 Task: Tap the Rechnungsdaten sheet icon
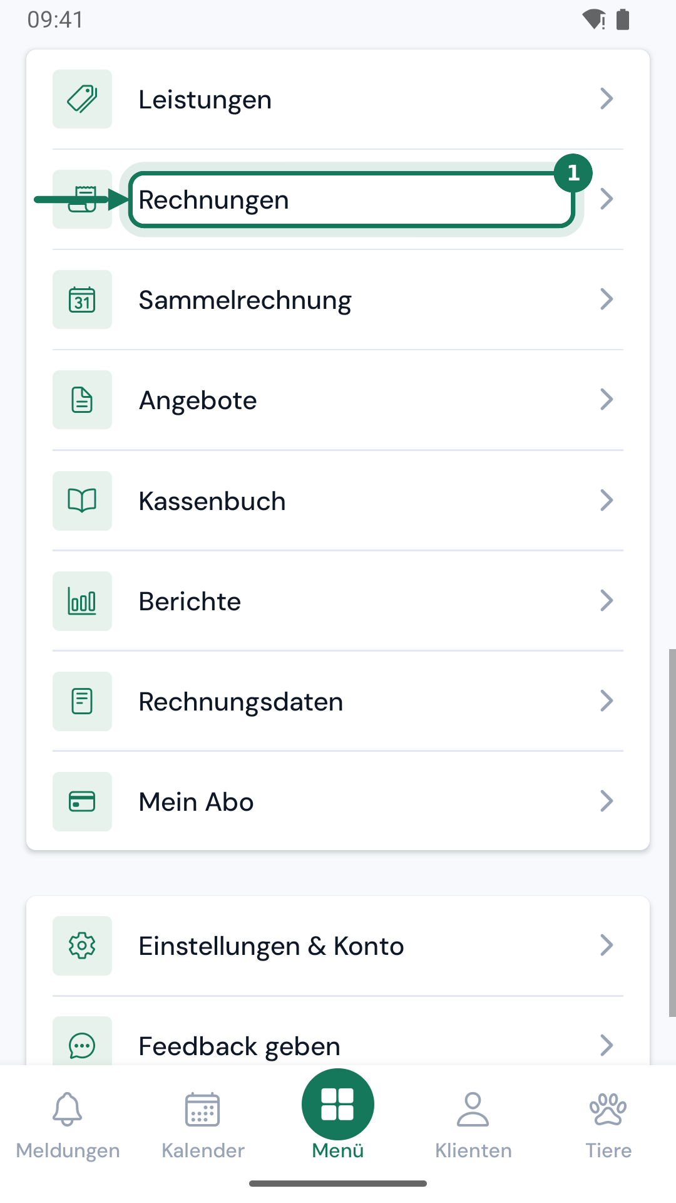click(x=82, y=701)
